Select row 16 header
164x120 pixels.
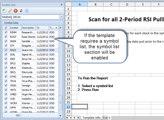click(69, 79)
